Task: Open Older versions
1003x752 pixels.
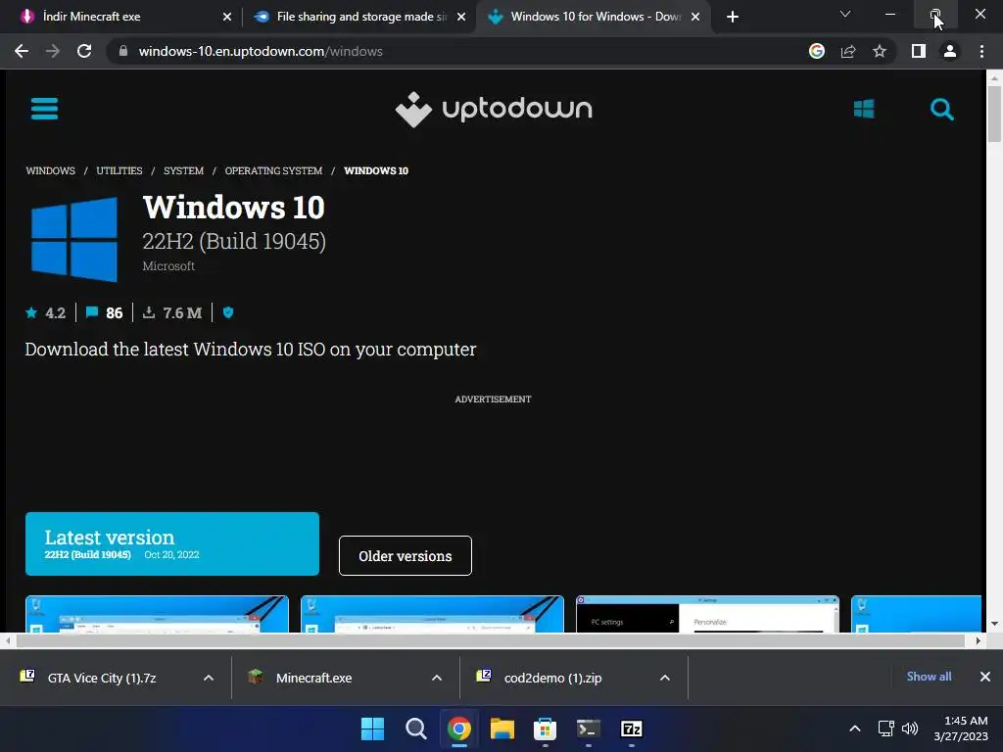Action: pos(406,556)
